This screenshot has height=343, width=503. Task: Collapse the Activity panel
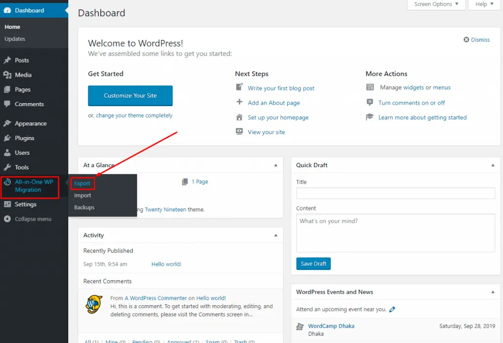tap(276, 235)
